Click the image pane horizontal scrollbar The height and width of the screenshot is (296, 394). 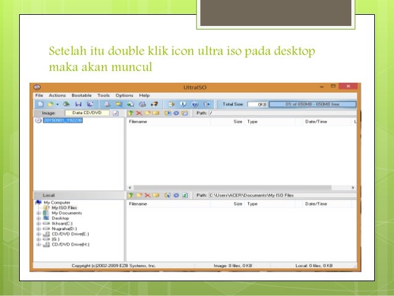(x=232, y=188)
